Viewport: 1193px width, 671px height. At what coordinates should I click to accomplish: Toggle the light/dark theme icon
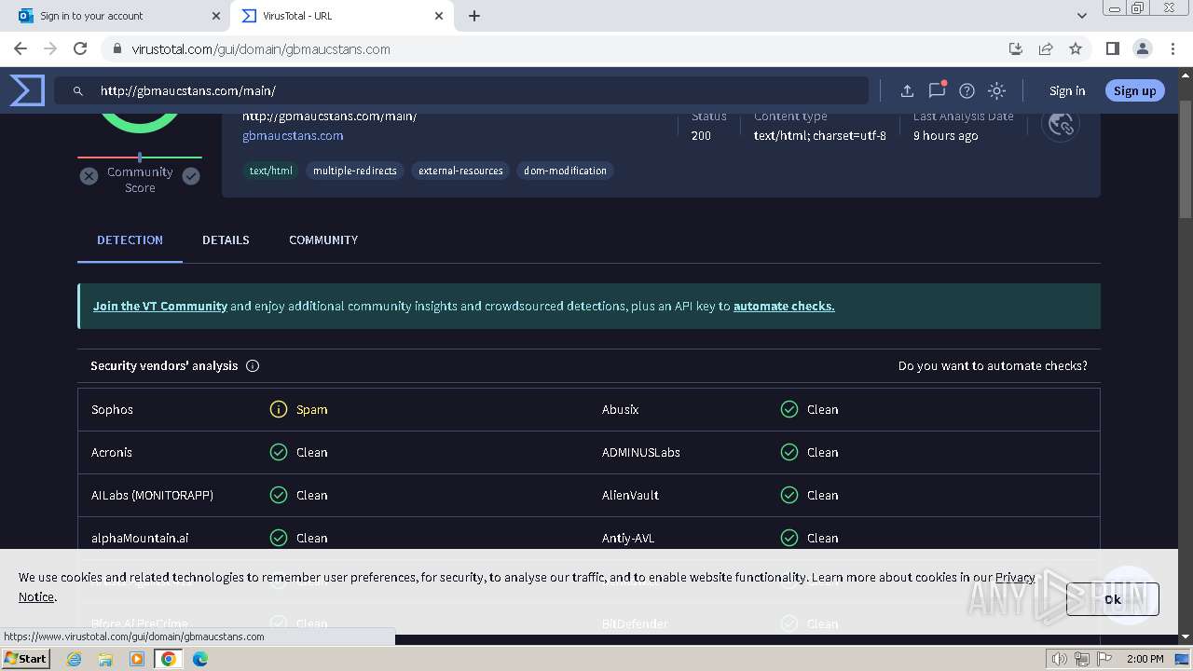pyautogui.click(x=997, y=90)
